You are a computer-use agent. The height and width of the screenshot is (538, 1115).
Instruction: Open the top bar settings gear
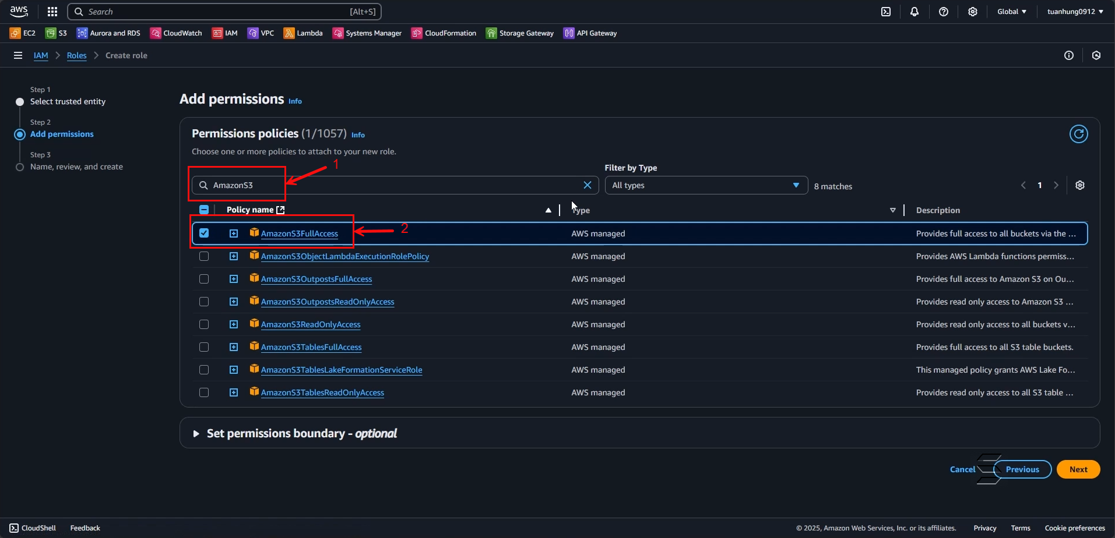coord(973,12)
